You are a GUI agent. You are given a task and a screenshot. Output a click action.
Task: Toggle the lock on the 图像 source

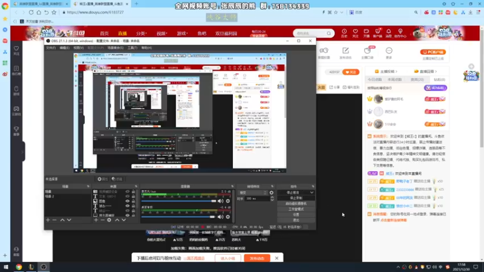point(133,201)
